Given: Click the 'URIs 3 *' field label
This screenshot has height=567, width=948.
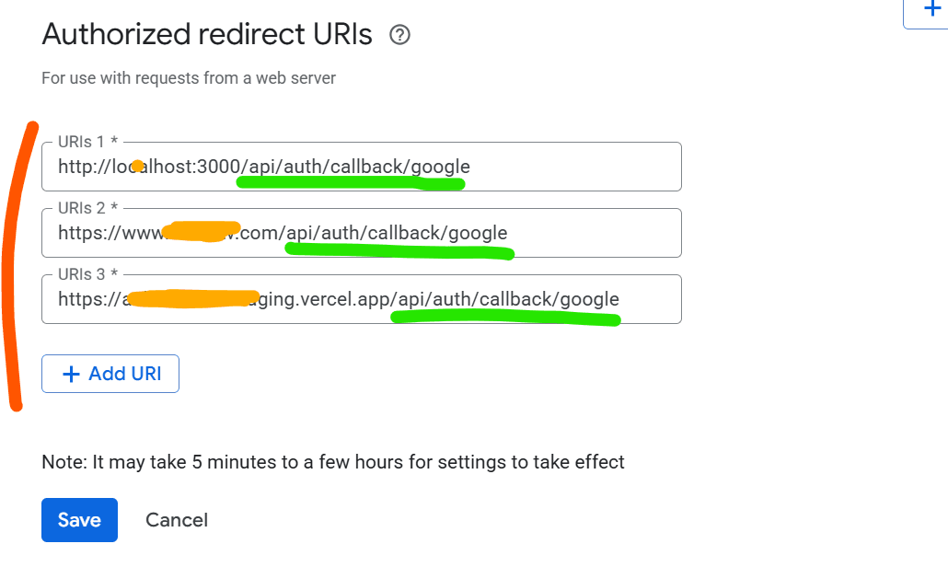Looking at the screenshot, I should (x=87, y=274).
